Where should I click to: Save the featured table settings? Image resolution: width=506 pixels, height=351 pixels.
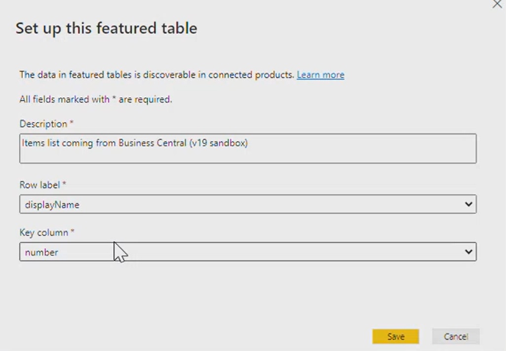pyautogui.click(x=396, y=337)
